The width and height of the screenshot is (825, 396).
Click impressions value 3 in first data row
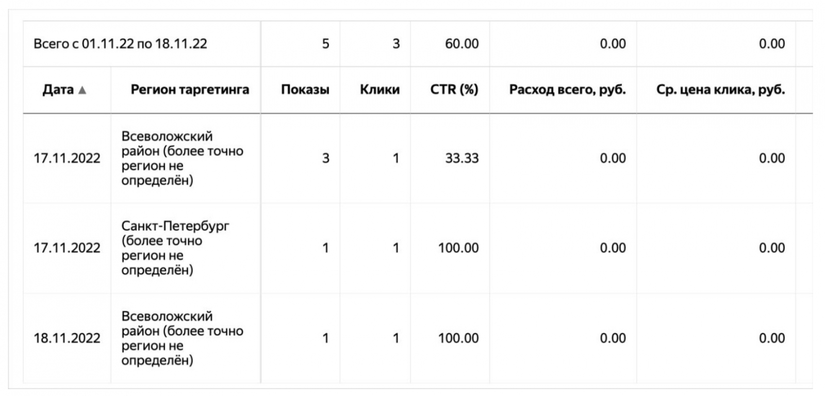pos(325,158)
